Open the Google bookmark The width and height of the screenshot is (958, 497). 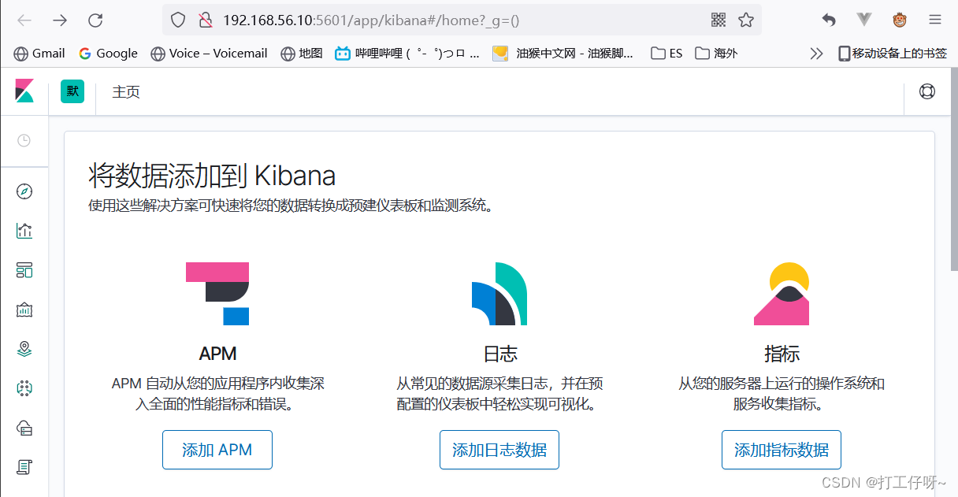point(108,54)
